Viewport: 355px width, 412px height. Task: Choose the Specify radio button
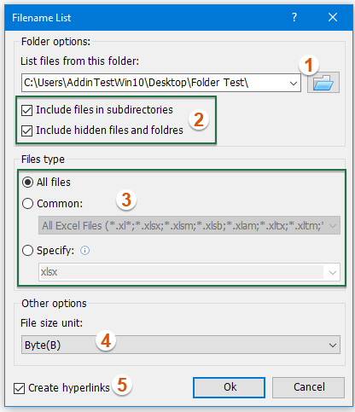pos(27,251)
